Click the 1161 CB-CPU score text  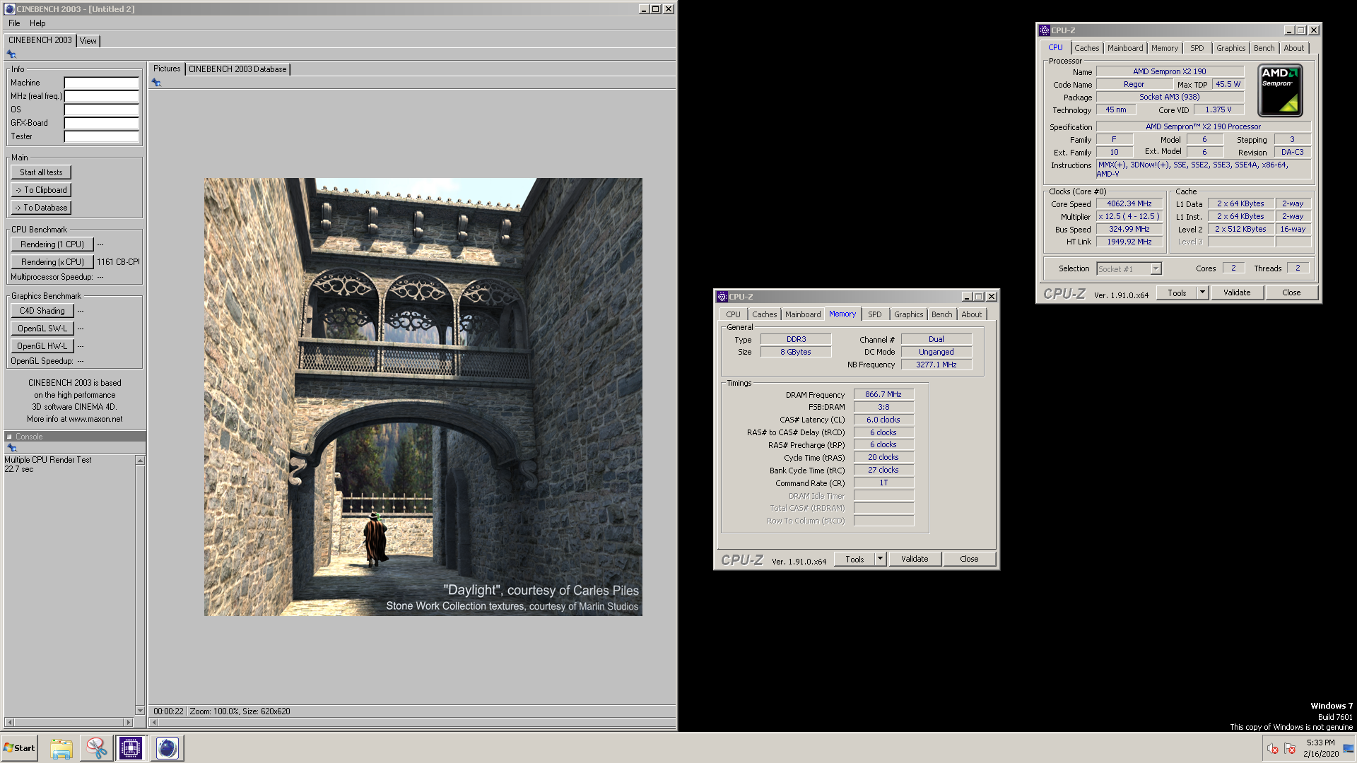(118, 262)
